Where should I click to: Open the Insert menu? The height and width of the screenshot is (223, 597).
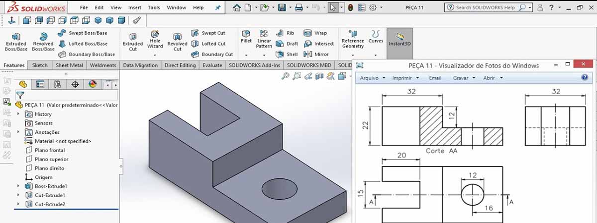(x=134, y=8)
